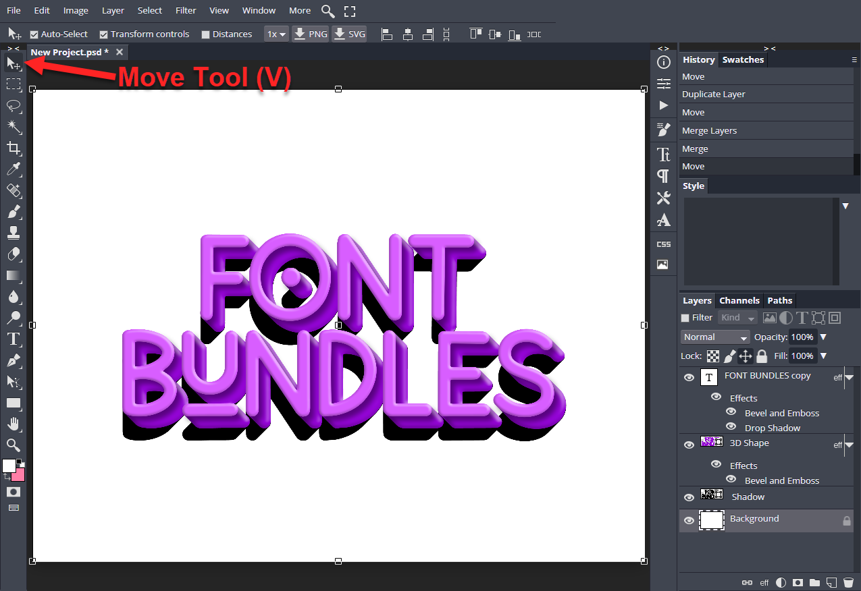861x591 pixels.
Task: Toggle Quick Mask mode icon
Action: [13, 492]
